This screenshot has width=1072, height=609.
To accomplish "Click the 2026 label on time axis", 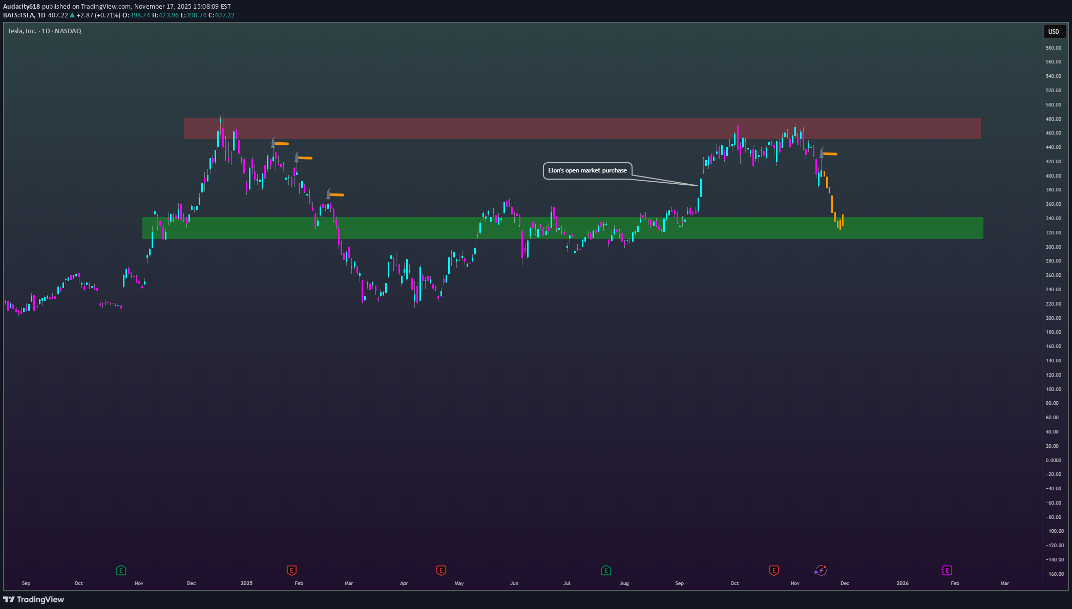I will 902,583.
